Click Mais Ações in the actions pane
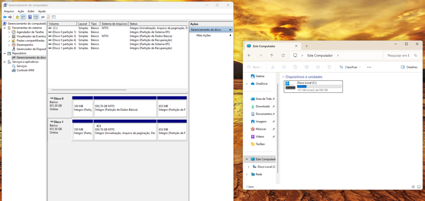The width and height of the screenshot is (425, 201). click(x=204, y=35)
